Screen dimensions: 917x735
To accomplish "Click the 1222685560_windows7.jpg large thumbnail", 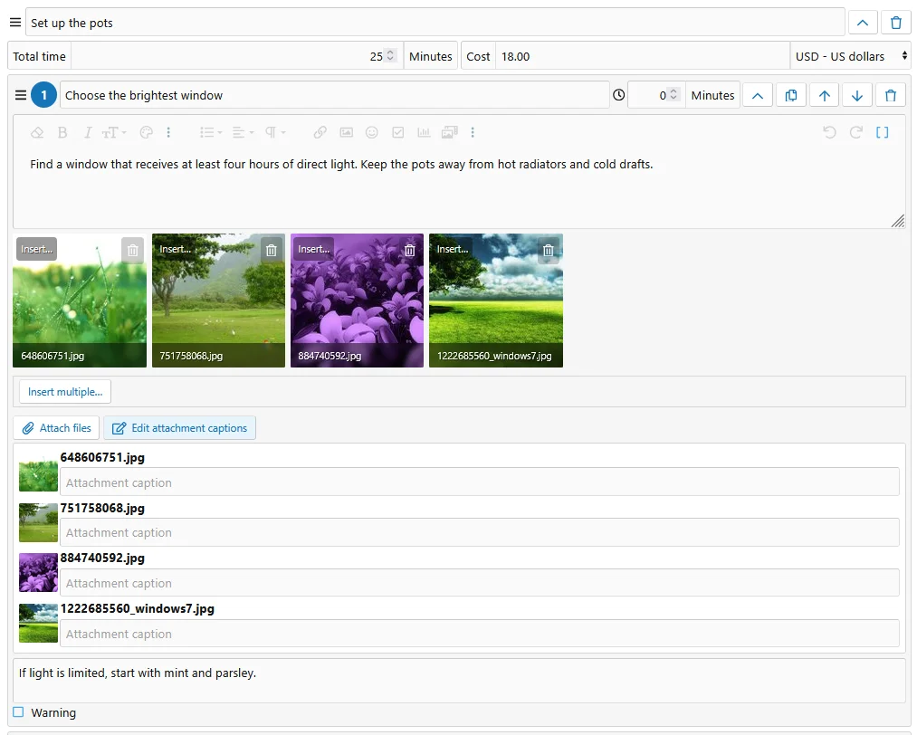I will tap(496, 301).
